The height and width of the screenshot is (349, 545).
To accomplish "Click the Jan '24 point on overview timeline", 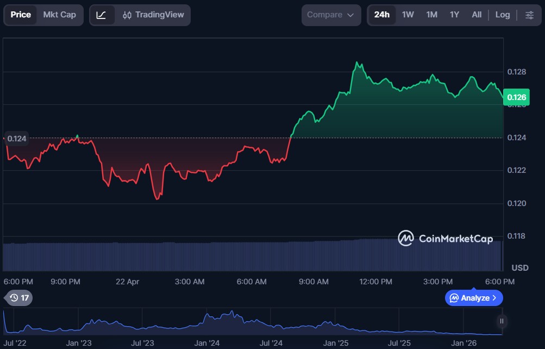I will click(x=207, y=343).
